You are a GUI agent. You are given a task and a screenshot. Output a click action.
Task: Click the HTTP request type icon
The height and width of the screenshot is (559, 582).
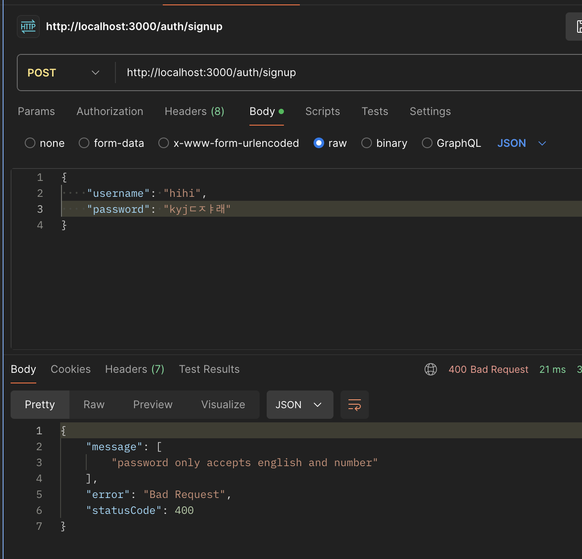coord(28,27)
